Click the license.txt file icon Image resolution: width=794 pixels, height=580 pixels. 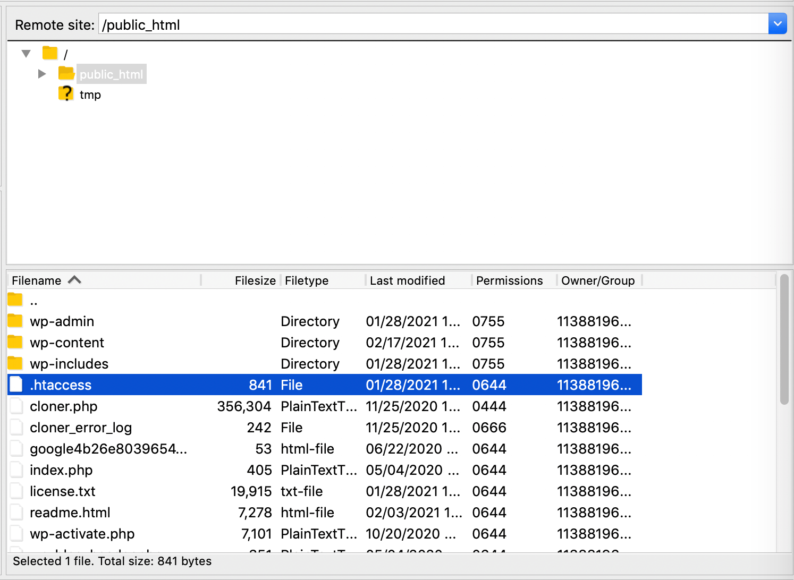click(16, 491)
